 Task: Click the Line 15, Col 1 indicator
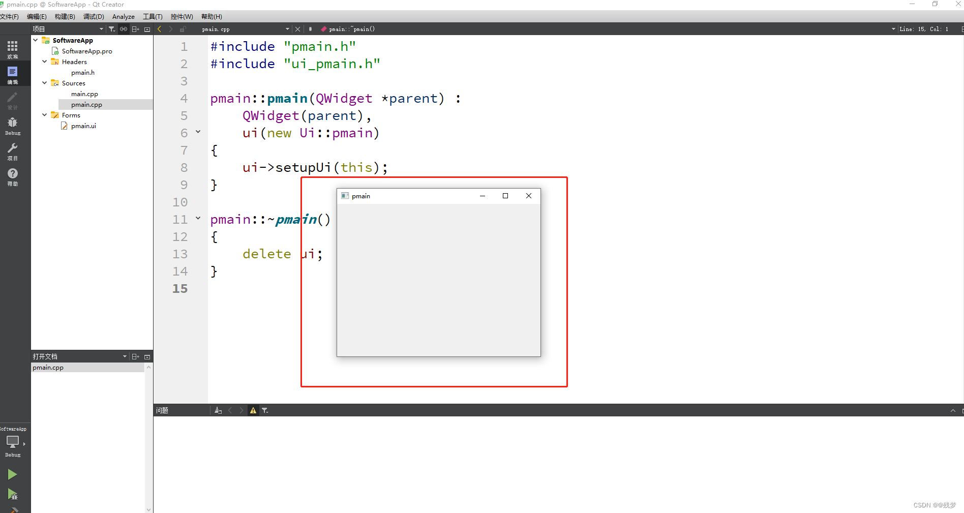(923, 29)
